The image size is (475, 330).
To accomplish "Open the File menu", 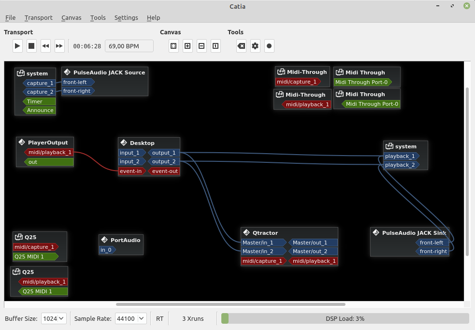I will tap(10, 17).
